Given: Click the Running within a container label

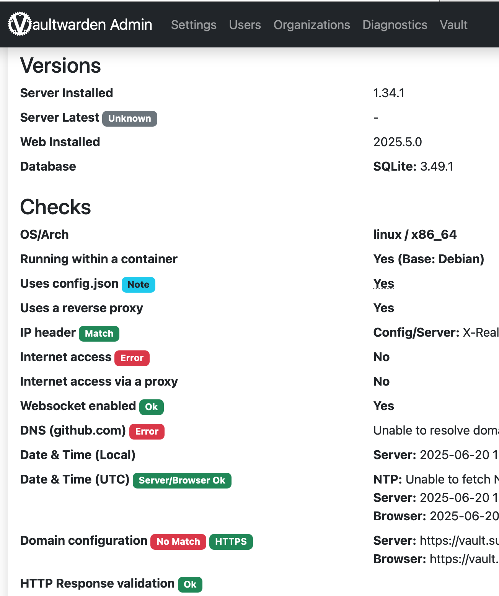Looking at the screenshot, I should pos(99,259).
